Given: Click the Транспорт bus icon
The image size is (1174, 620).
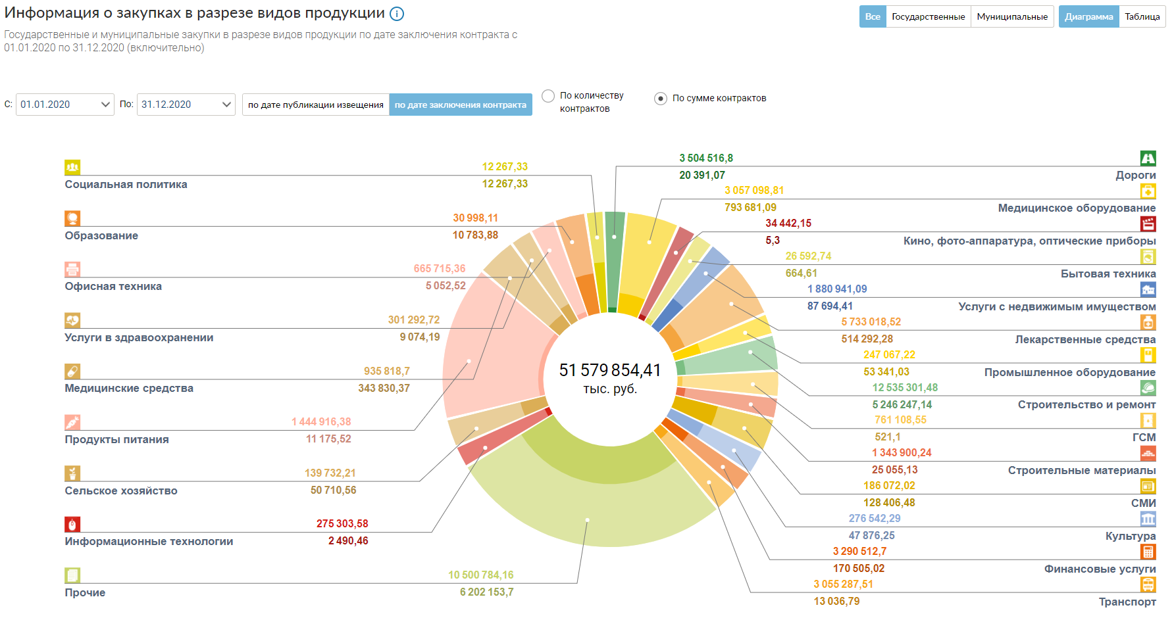Looking at the screenshot, I should [1148, 584].
